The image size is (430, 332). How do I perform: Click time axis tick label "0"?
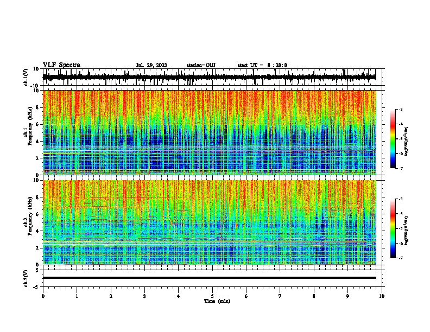(43, 296)
